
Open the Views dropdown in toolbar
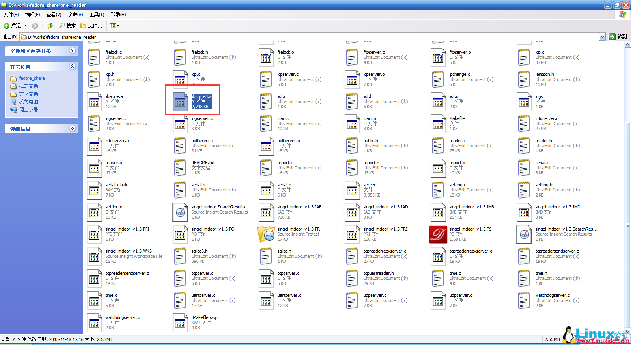114,26
